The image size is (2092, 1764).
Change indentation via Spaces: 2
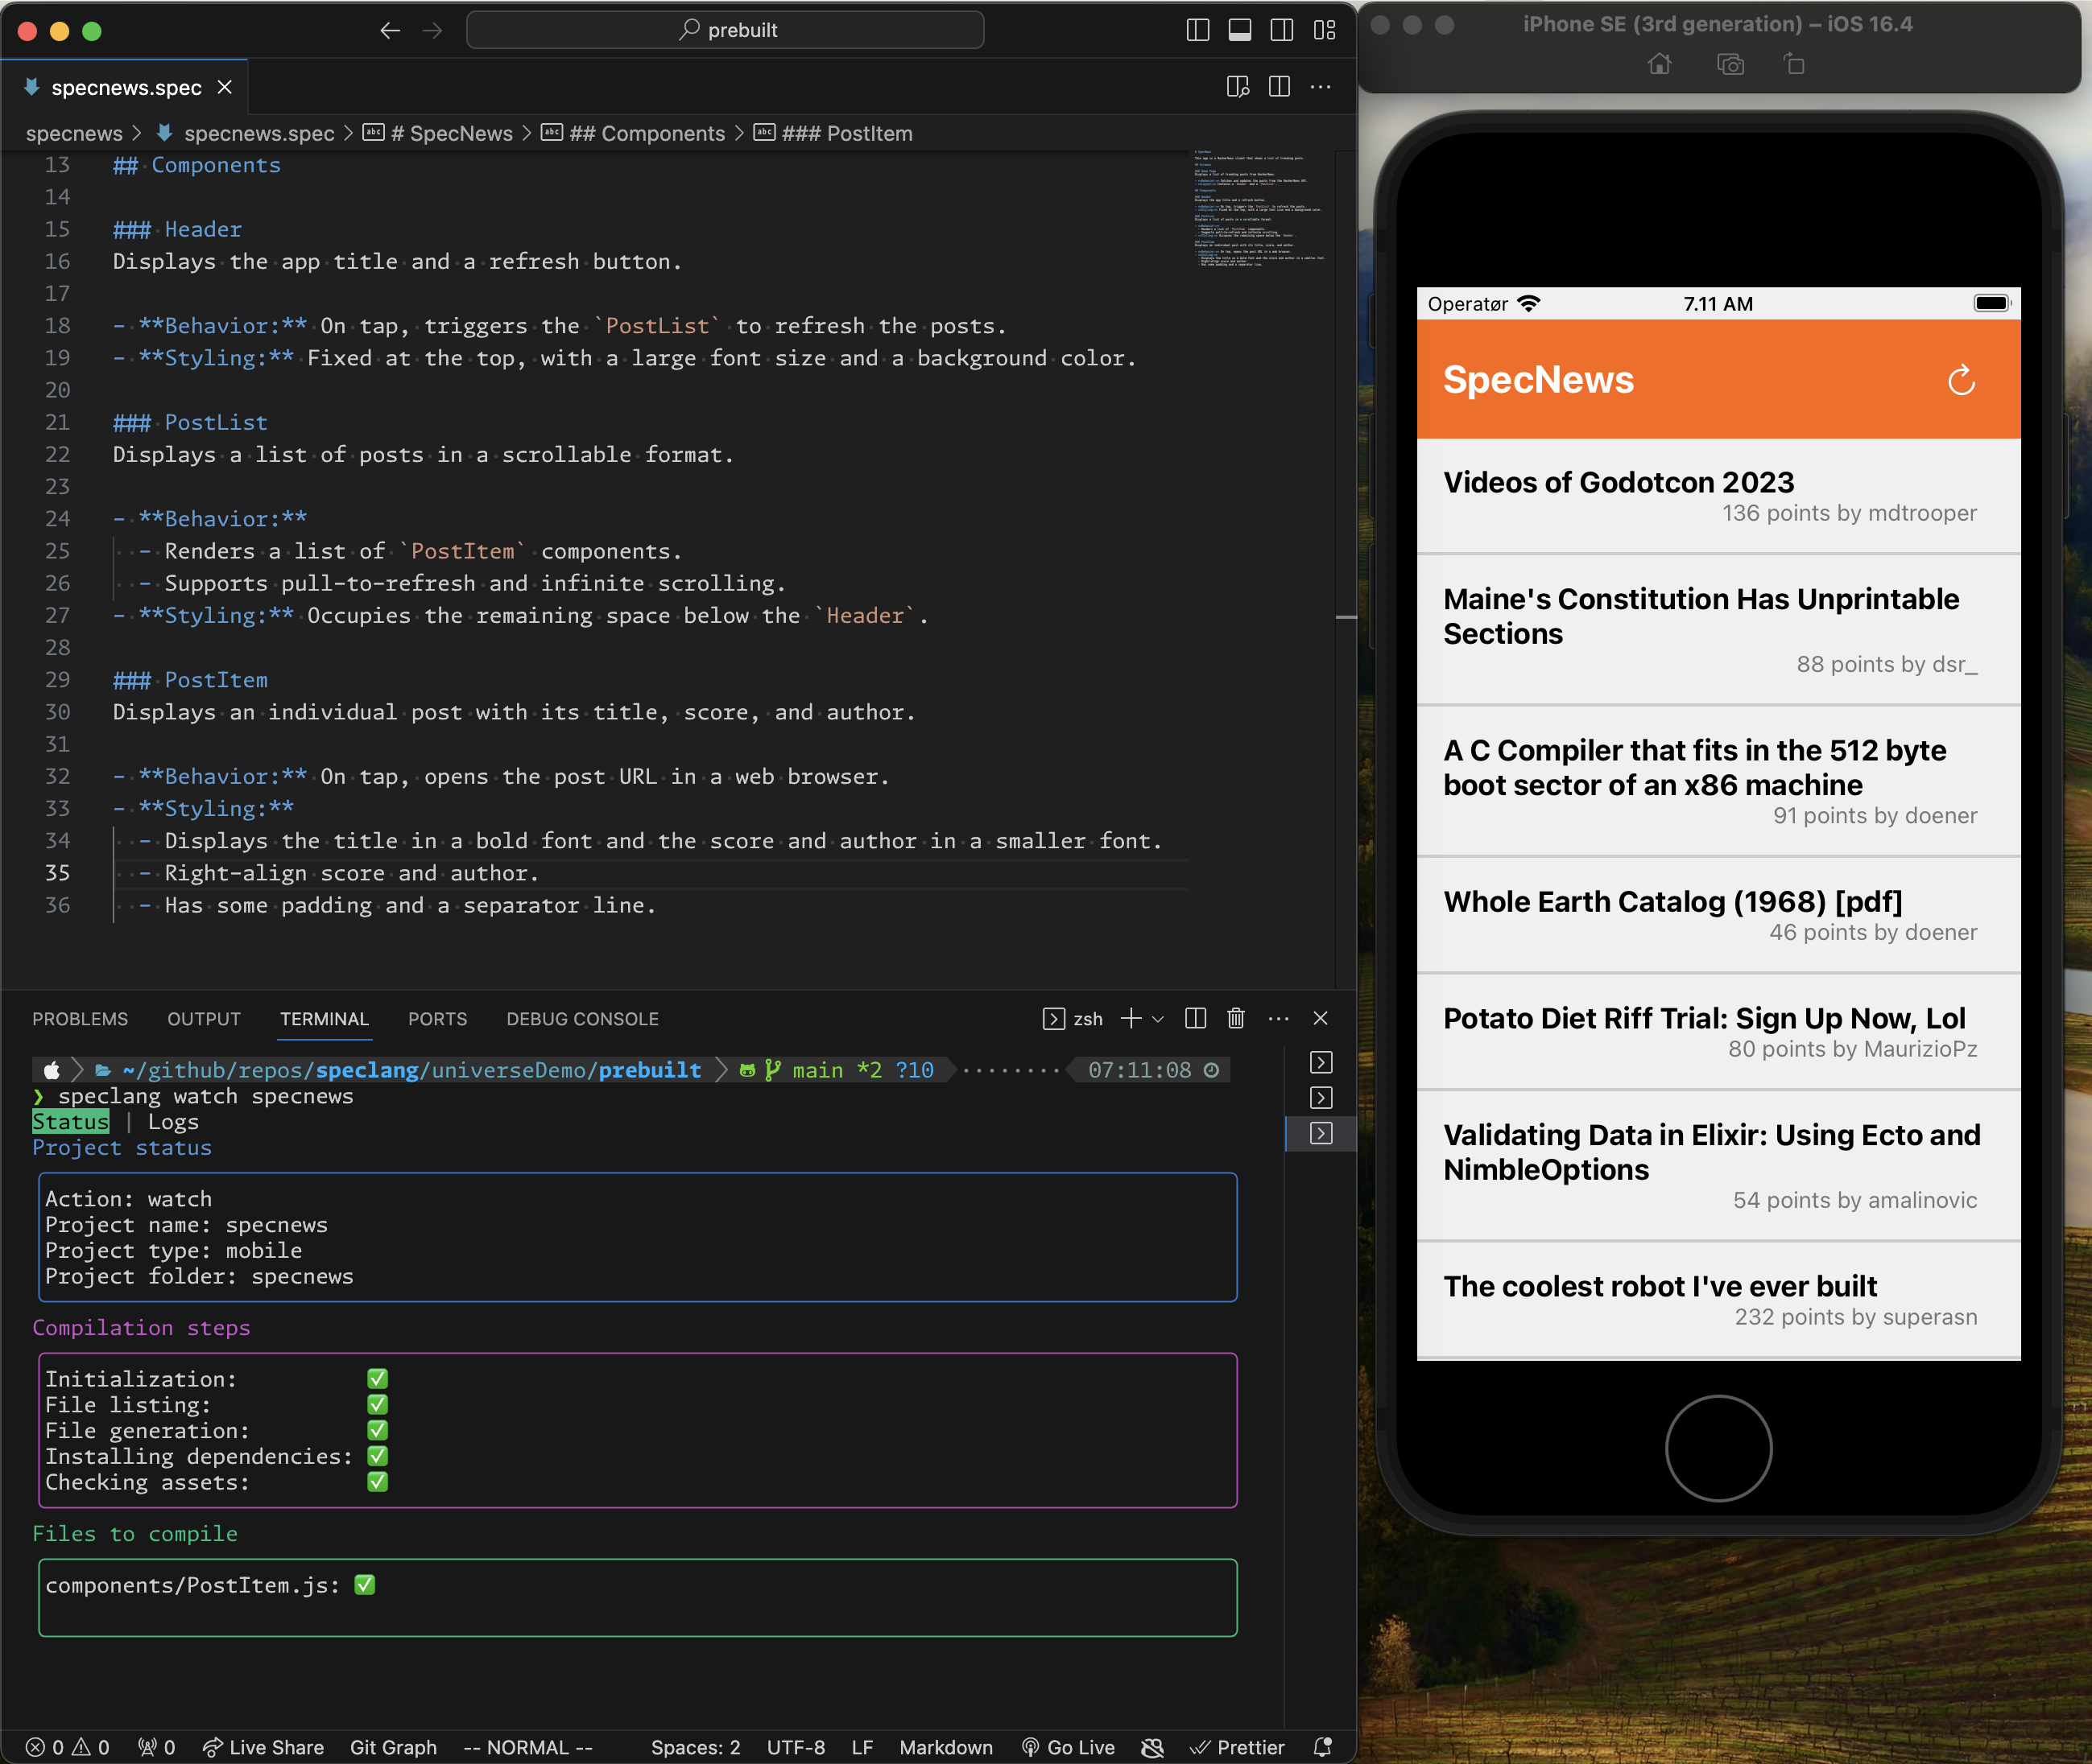pos(696,1747)
